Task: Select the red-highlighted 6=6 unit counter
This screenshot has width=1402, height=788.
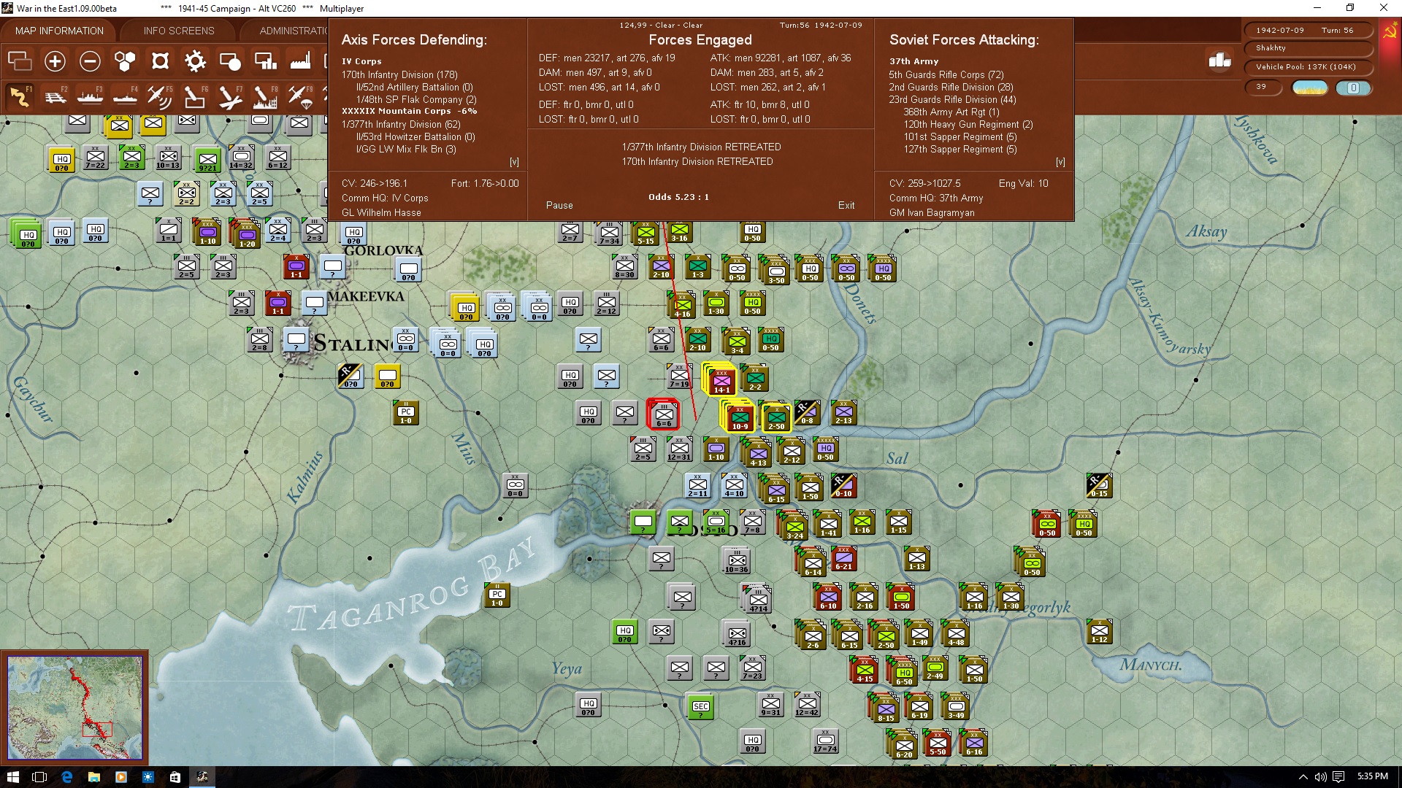Action: pos(663,414)
